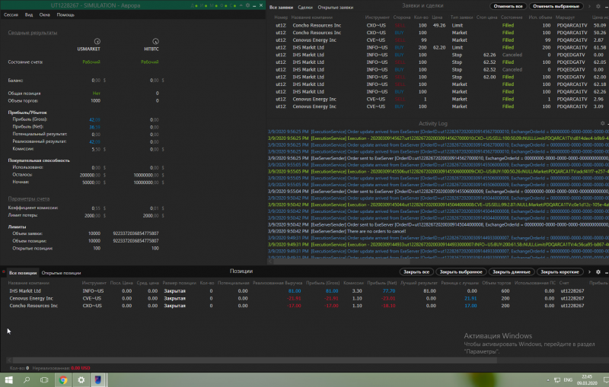
Task: Click the Прибыль (Net) column header in positions
Action: pyautogui.click(x=382, y=283)
